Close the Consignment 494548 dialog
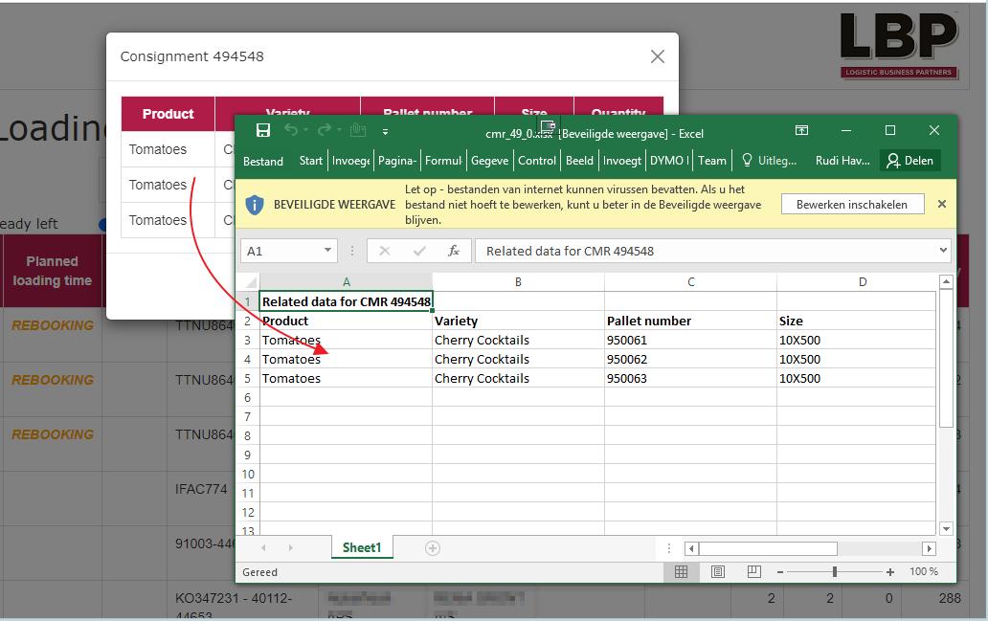Screen dimensions: 988x621 (657, 56)
